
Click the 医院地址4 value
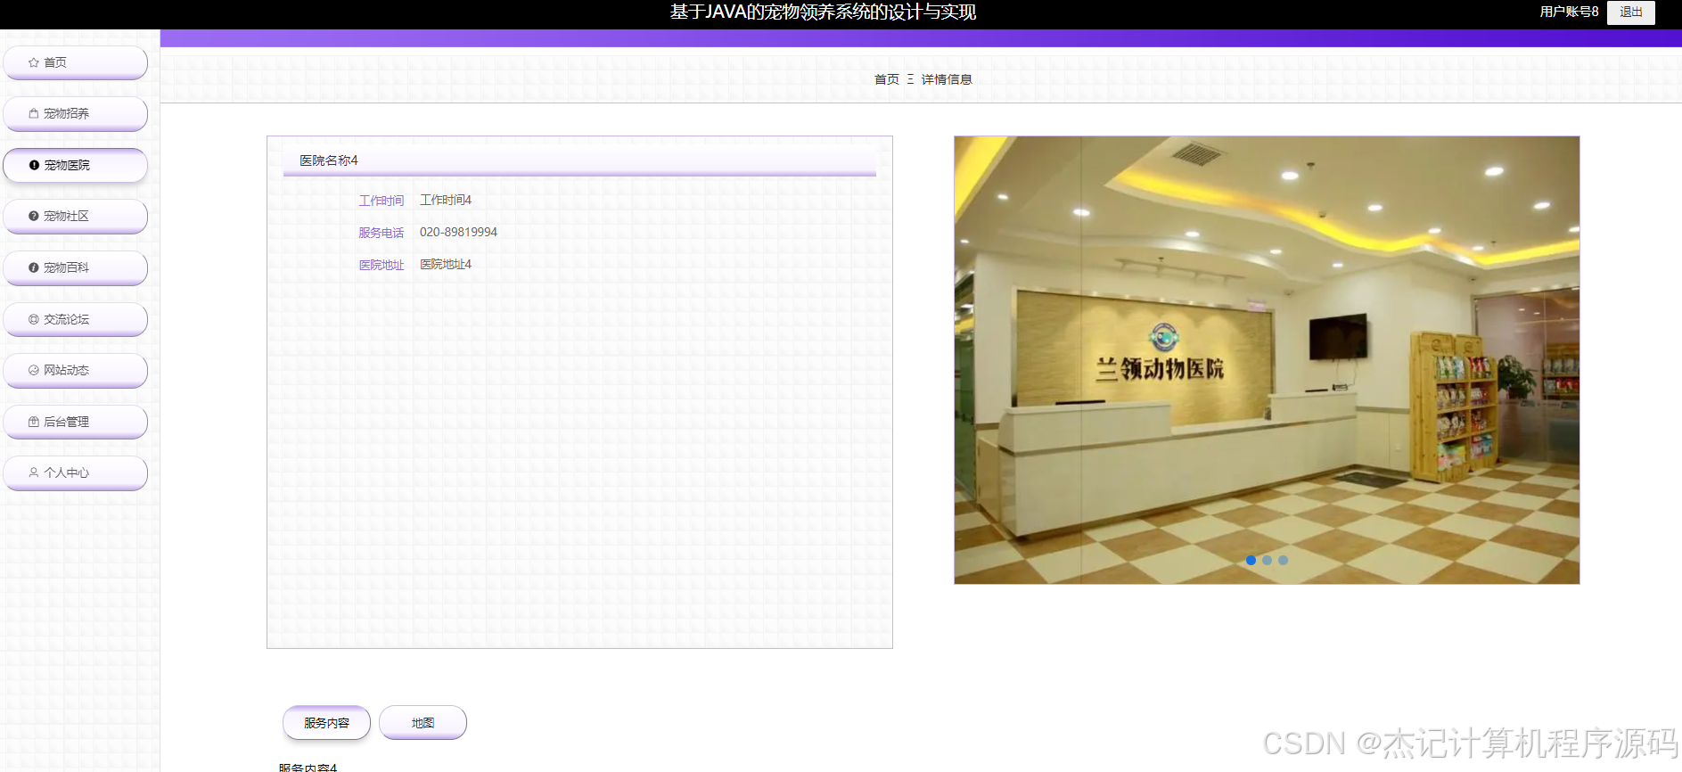(446, 264)
